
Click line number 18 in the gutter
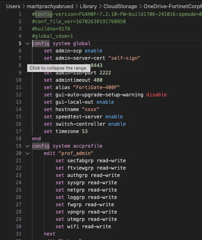coord(19,139)
